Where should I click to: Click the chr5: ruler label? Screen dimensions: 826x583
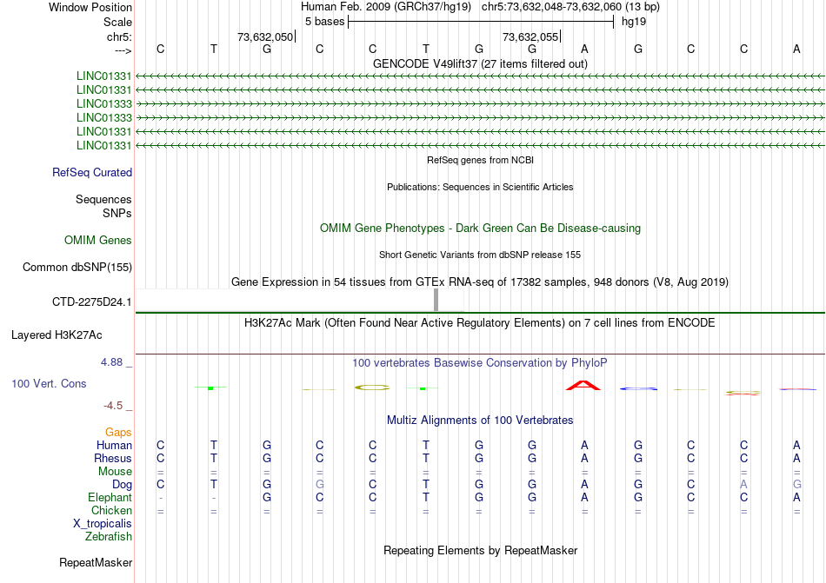click(119, 36)
